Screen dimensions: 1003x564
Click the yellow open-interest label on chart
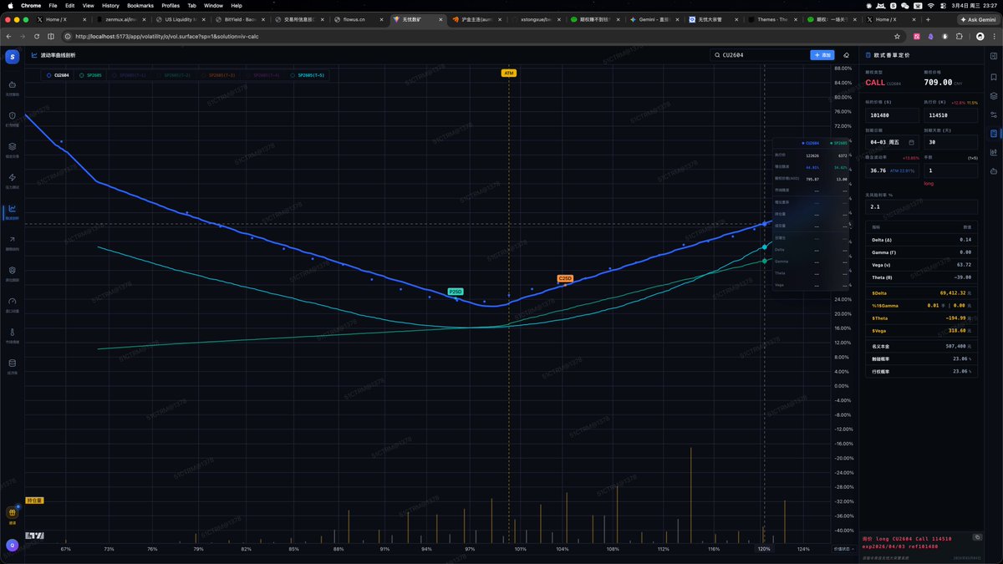pos(34,500)
